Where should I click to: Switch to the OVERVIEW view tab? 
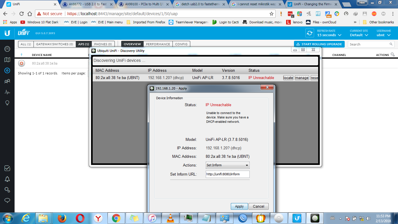tap(132, 44)
